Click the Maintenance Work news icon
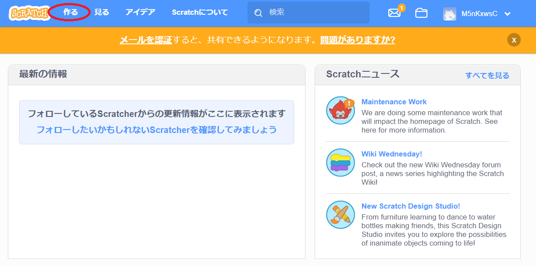 [x=340, y=110]
